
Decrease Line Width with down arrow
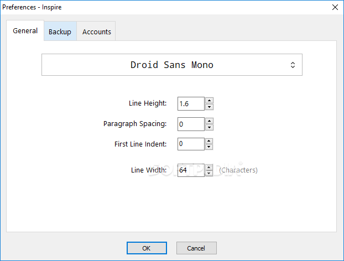[209, 173]
